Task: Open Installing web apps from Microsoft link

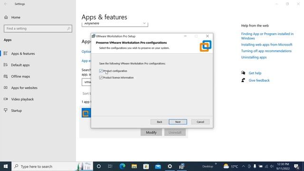Action: [x=266, y=45]
